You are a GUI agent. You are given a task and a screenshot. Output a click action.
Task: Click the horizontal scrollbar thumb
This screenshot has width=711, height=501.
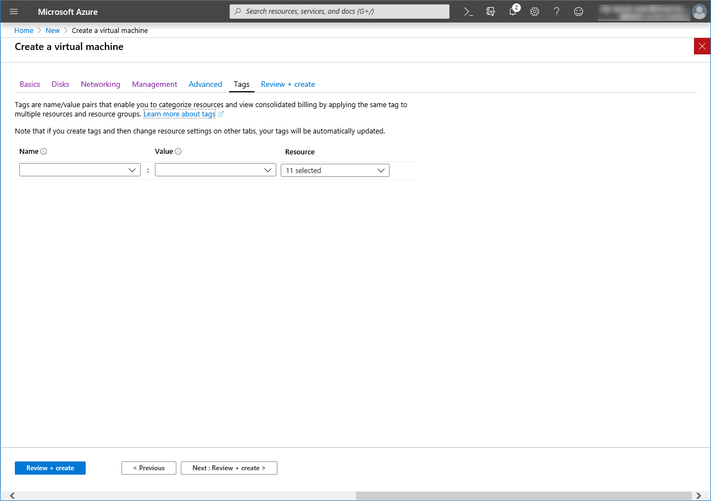tap(523, 496)
